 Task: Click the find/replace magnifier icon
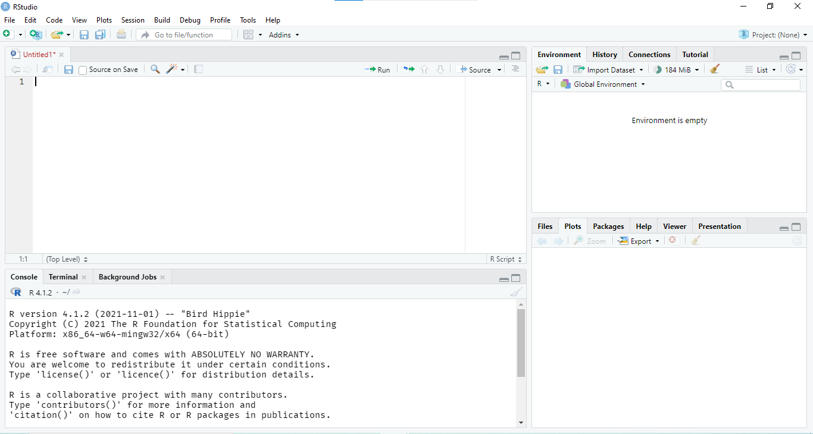[x=155, y=70]
